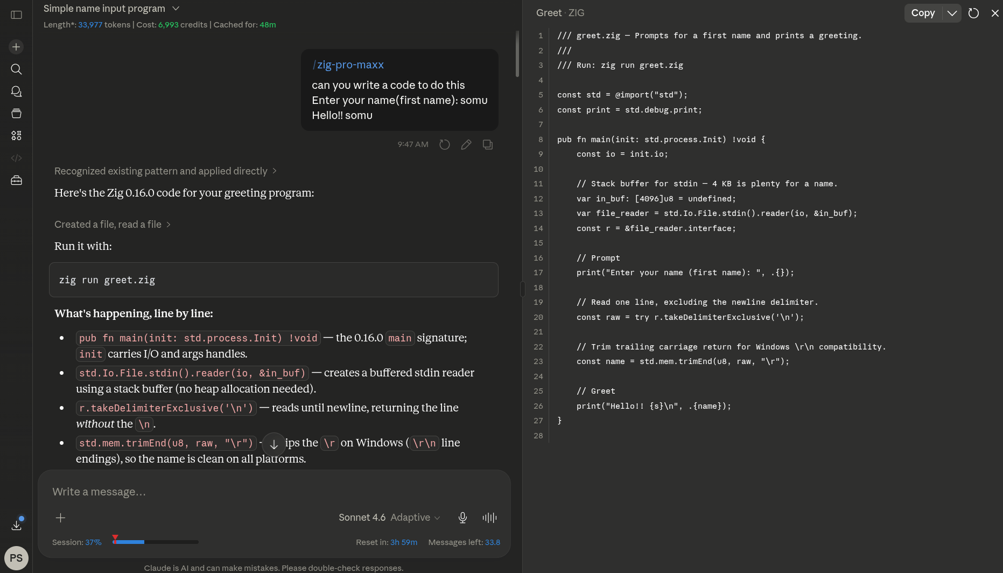This screenshot has width=1003, height=573.
Task: Open the projects stack icon in sidebar
Action: click(16, 114)
